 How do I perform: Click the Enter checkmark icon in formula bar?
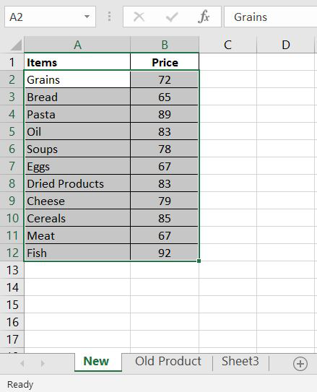pyautogui.click(x=172, y=17)
